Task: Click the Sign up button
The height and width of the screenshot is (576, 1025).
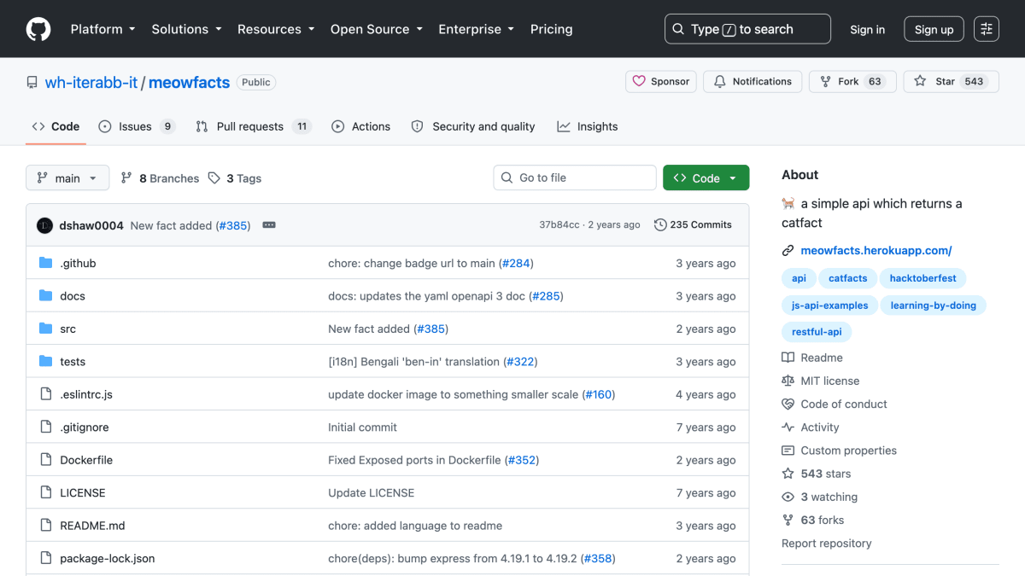Action: (934, 29)
